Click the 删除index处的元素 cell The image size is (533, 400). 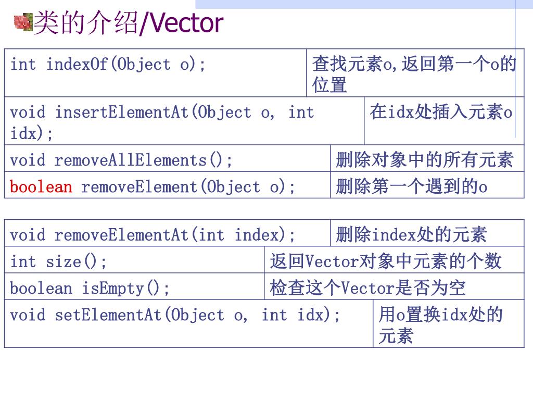(427, 233)
